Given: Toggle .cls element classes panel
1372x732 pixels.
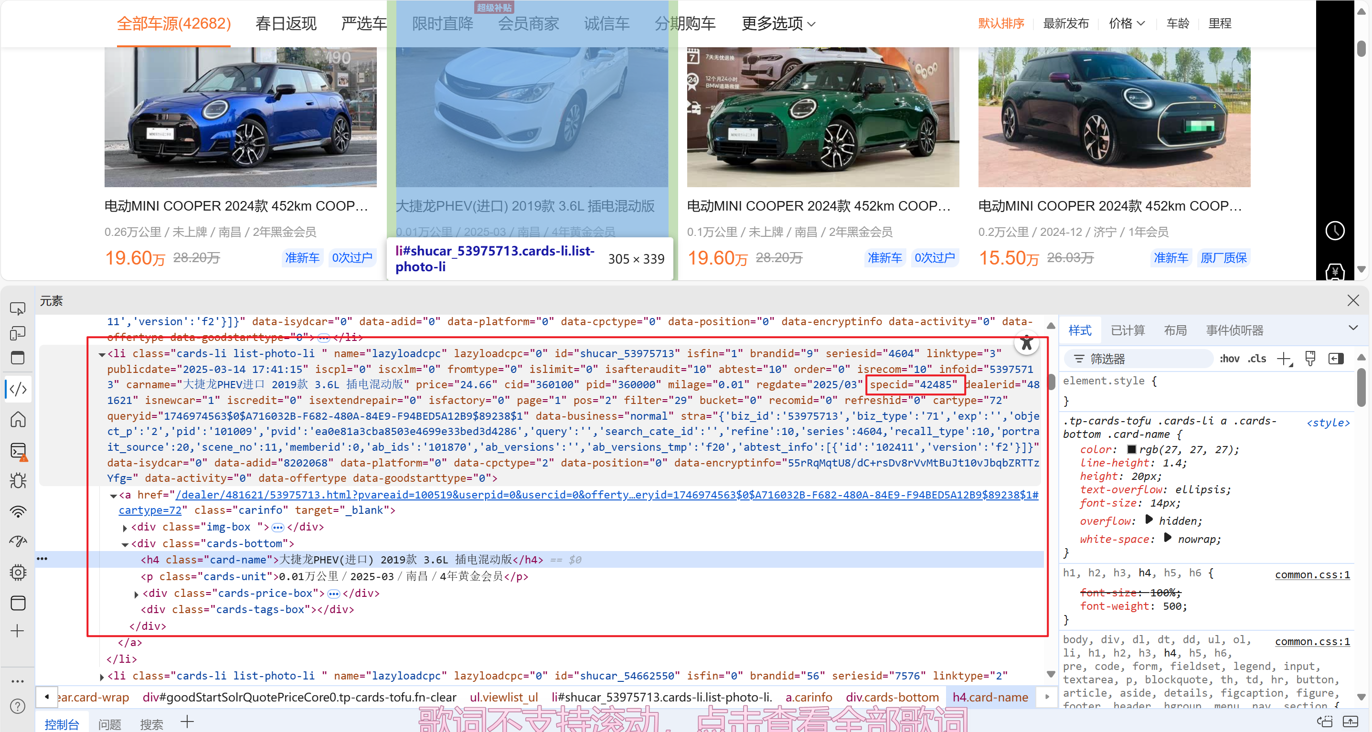Looking at the screenshot, I should click(1257, 359).
